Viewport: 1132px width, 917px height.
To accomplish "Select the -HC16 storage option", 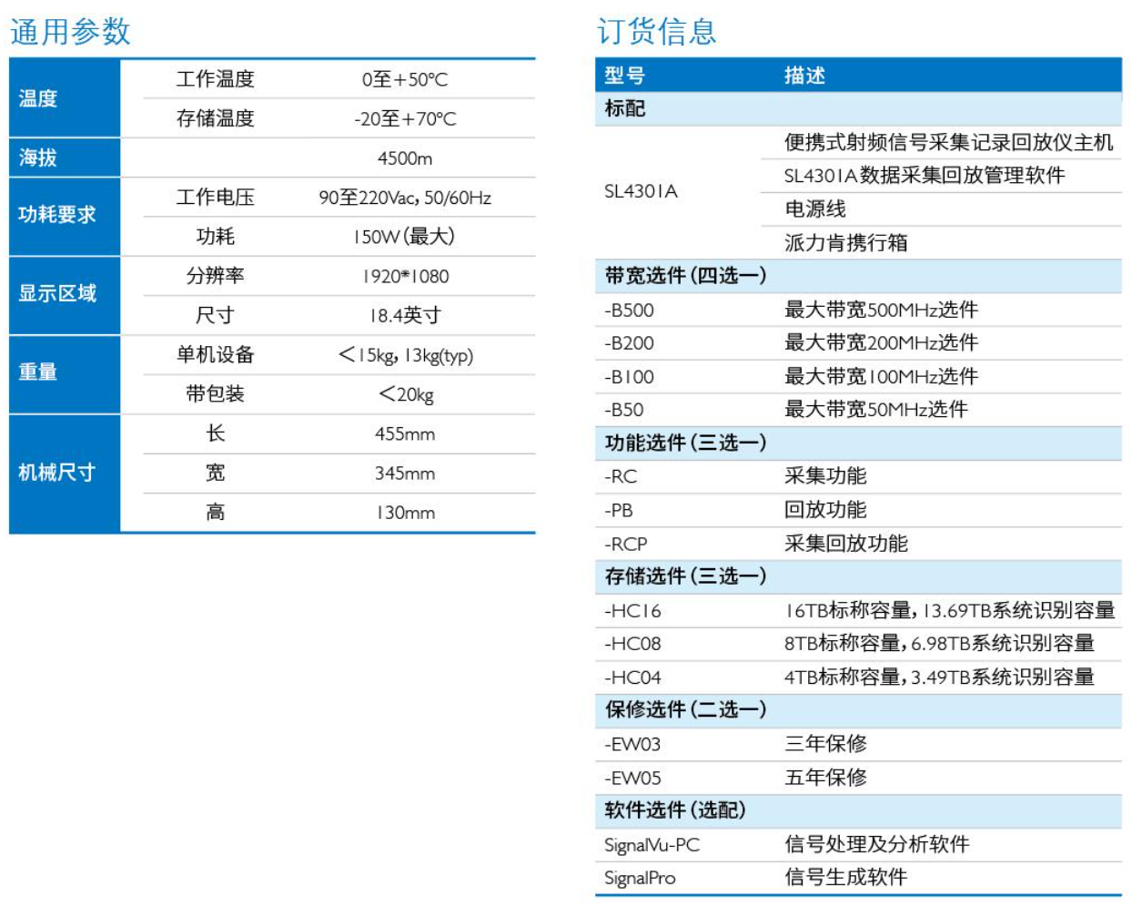I will click(632, 611).
